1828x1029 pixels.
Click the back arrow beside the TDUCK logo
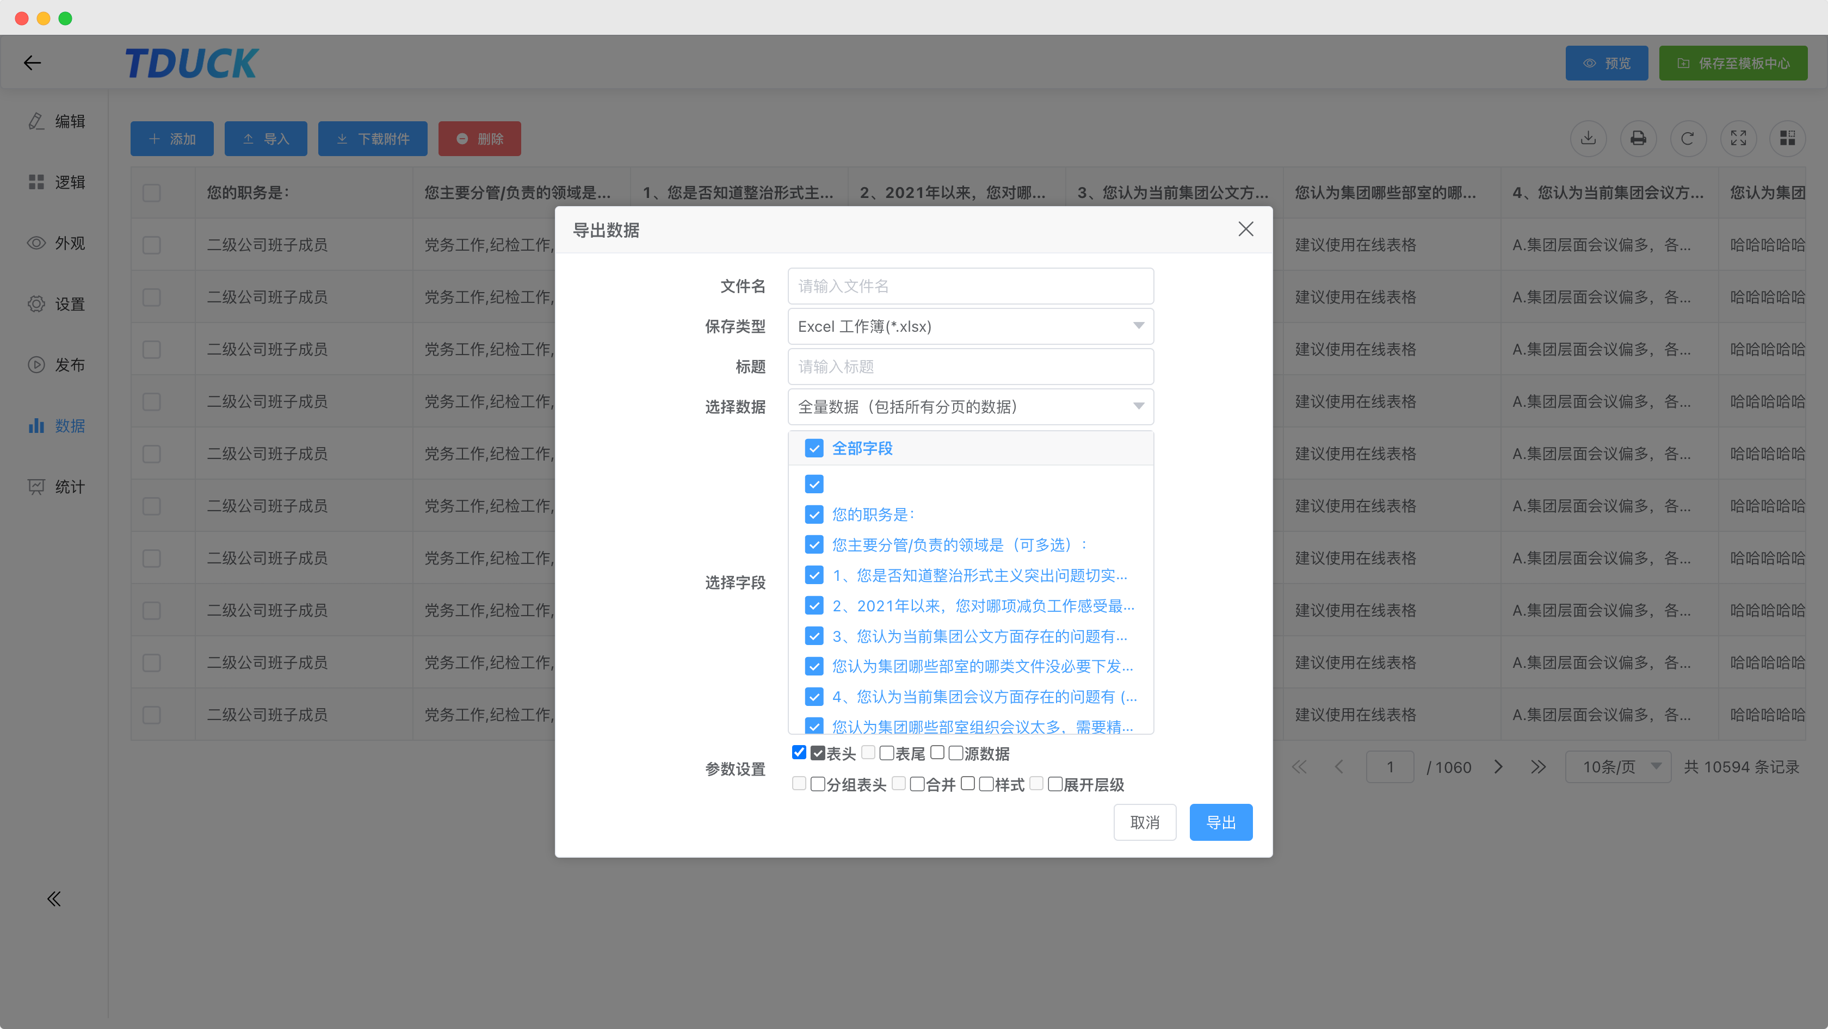coord(32,63)
